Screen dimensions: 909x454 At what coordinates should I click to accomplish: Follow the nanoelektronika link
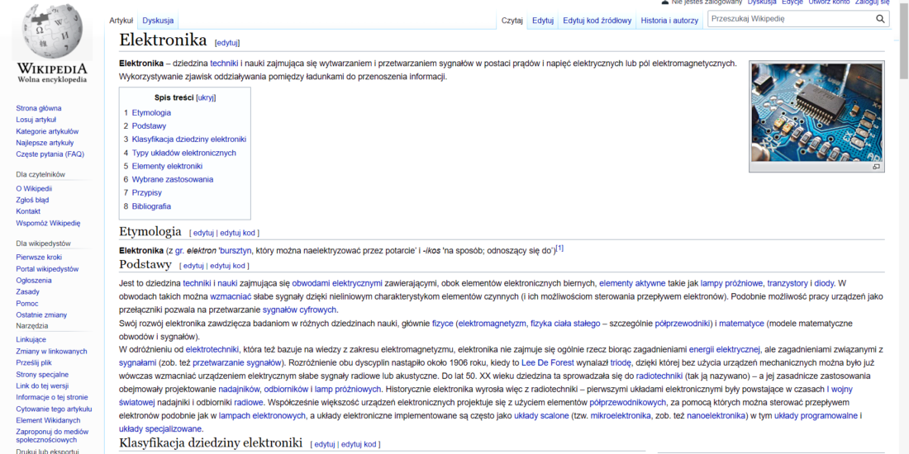point(716,416)
